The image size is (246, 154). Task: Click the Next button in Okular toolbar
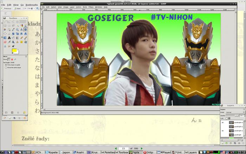click(17, 8)
